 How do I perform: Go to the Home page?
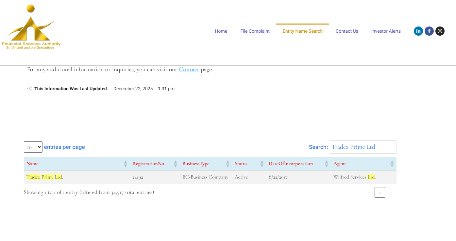coord(221,31)
